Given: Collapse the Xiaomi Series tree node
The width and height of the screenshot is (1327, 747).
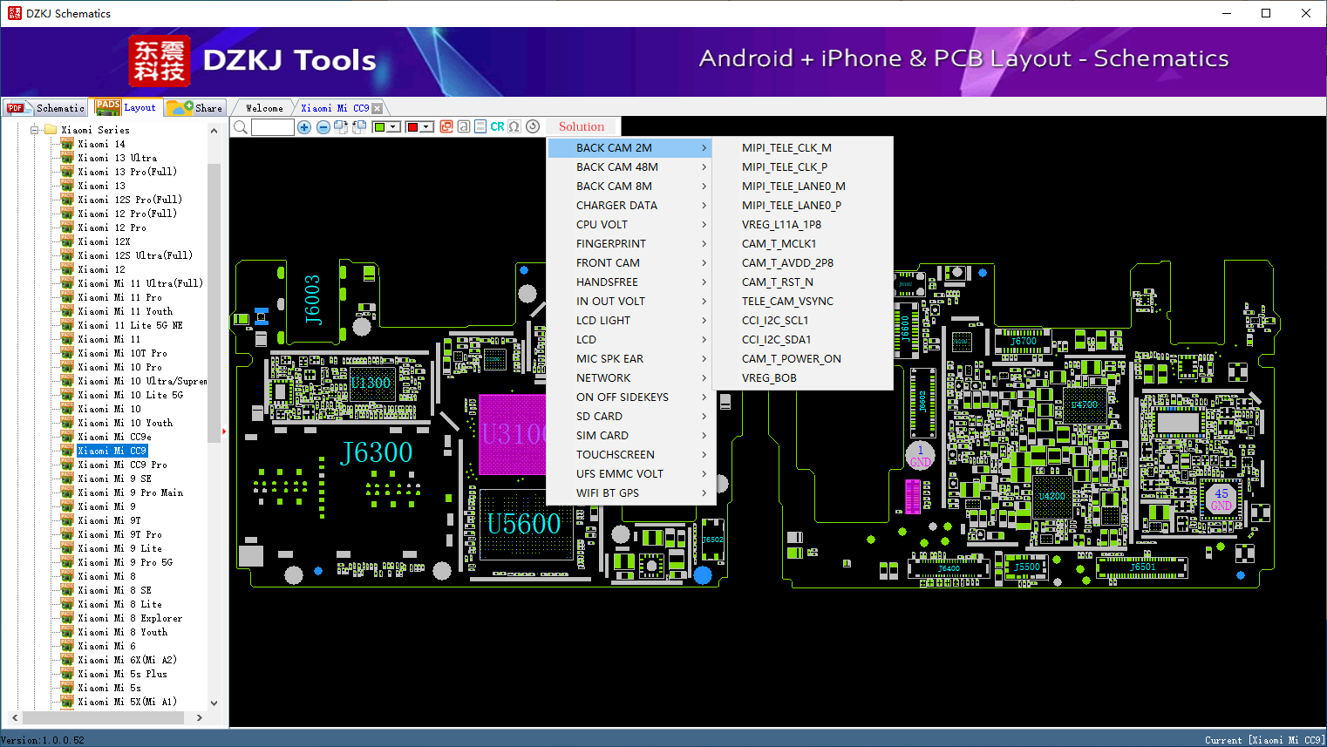Looking at the screenshot, I should pyautogui.click(x=35, y=130).
